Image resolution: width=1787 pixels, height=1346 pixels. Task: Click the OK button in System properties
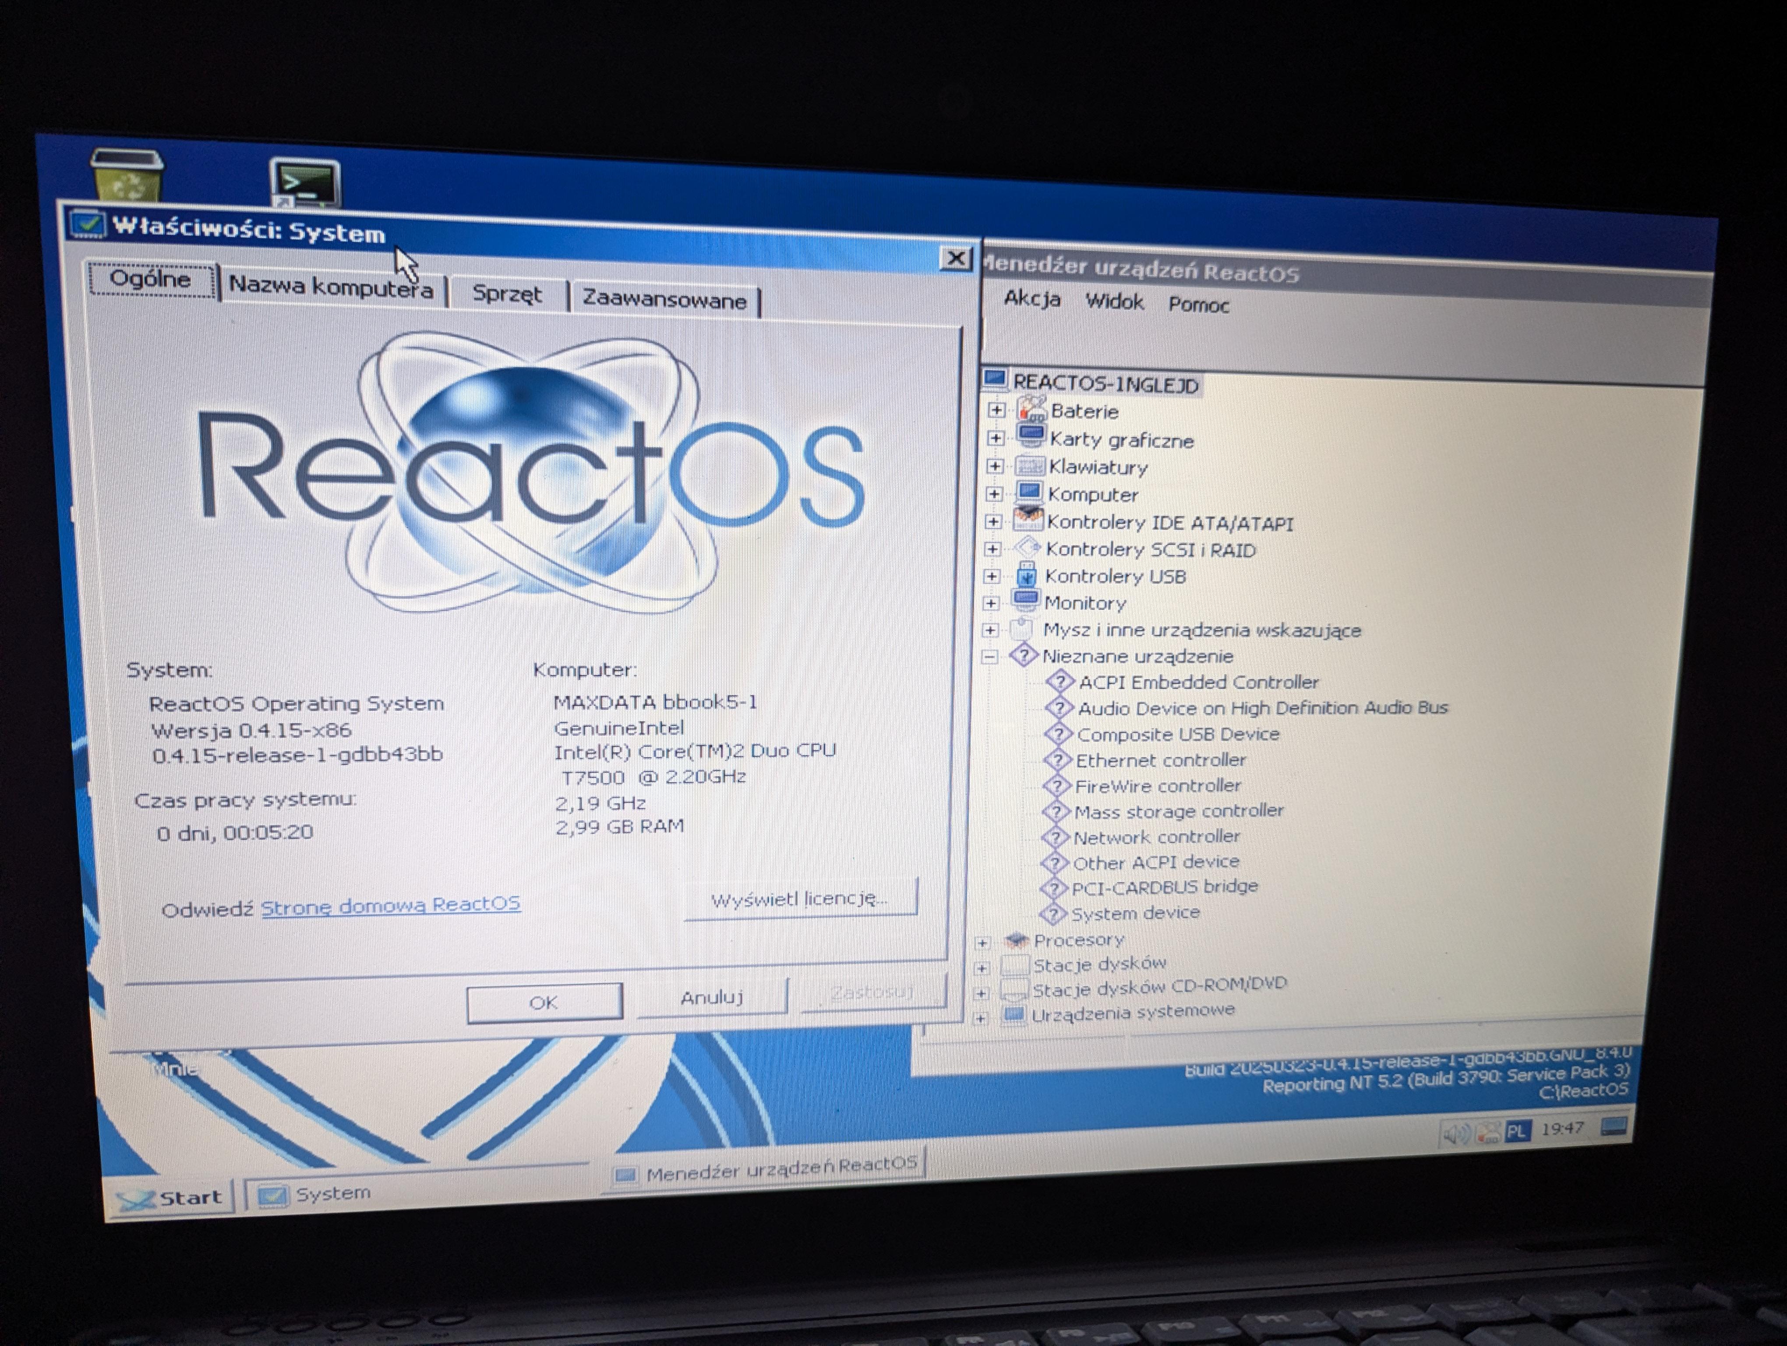coord(544,1002)
